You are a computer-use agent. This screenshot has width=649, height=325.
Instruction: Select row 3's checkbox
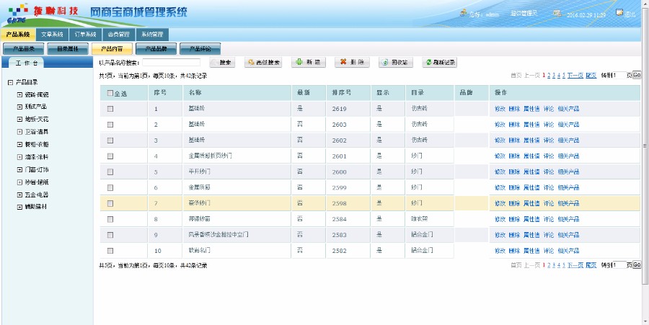pos(110,141)
